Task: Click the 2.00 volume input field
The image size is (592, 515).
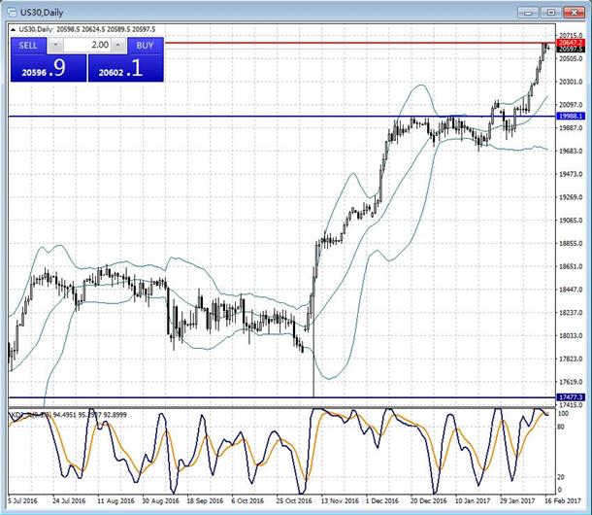Action: tap(87, 45)
